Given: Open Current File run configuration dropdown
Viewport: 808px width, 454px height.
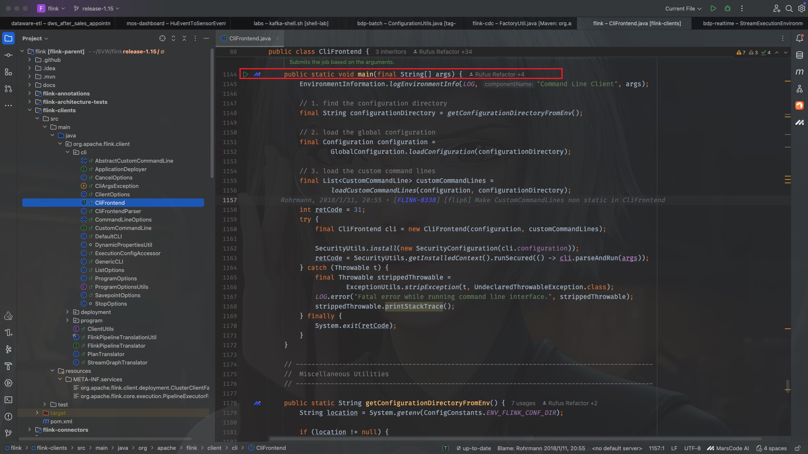Looking at the screenshot, I should tap(683, 8).
